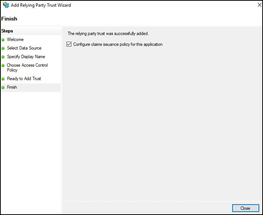The width and height of the screenshot is (263, 215).
Task: Click the green dot beside the Finish step
Action: [3, 88]
